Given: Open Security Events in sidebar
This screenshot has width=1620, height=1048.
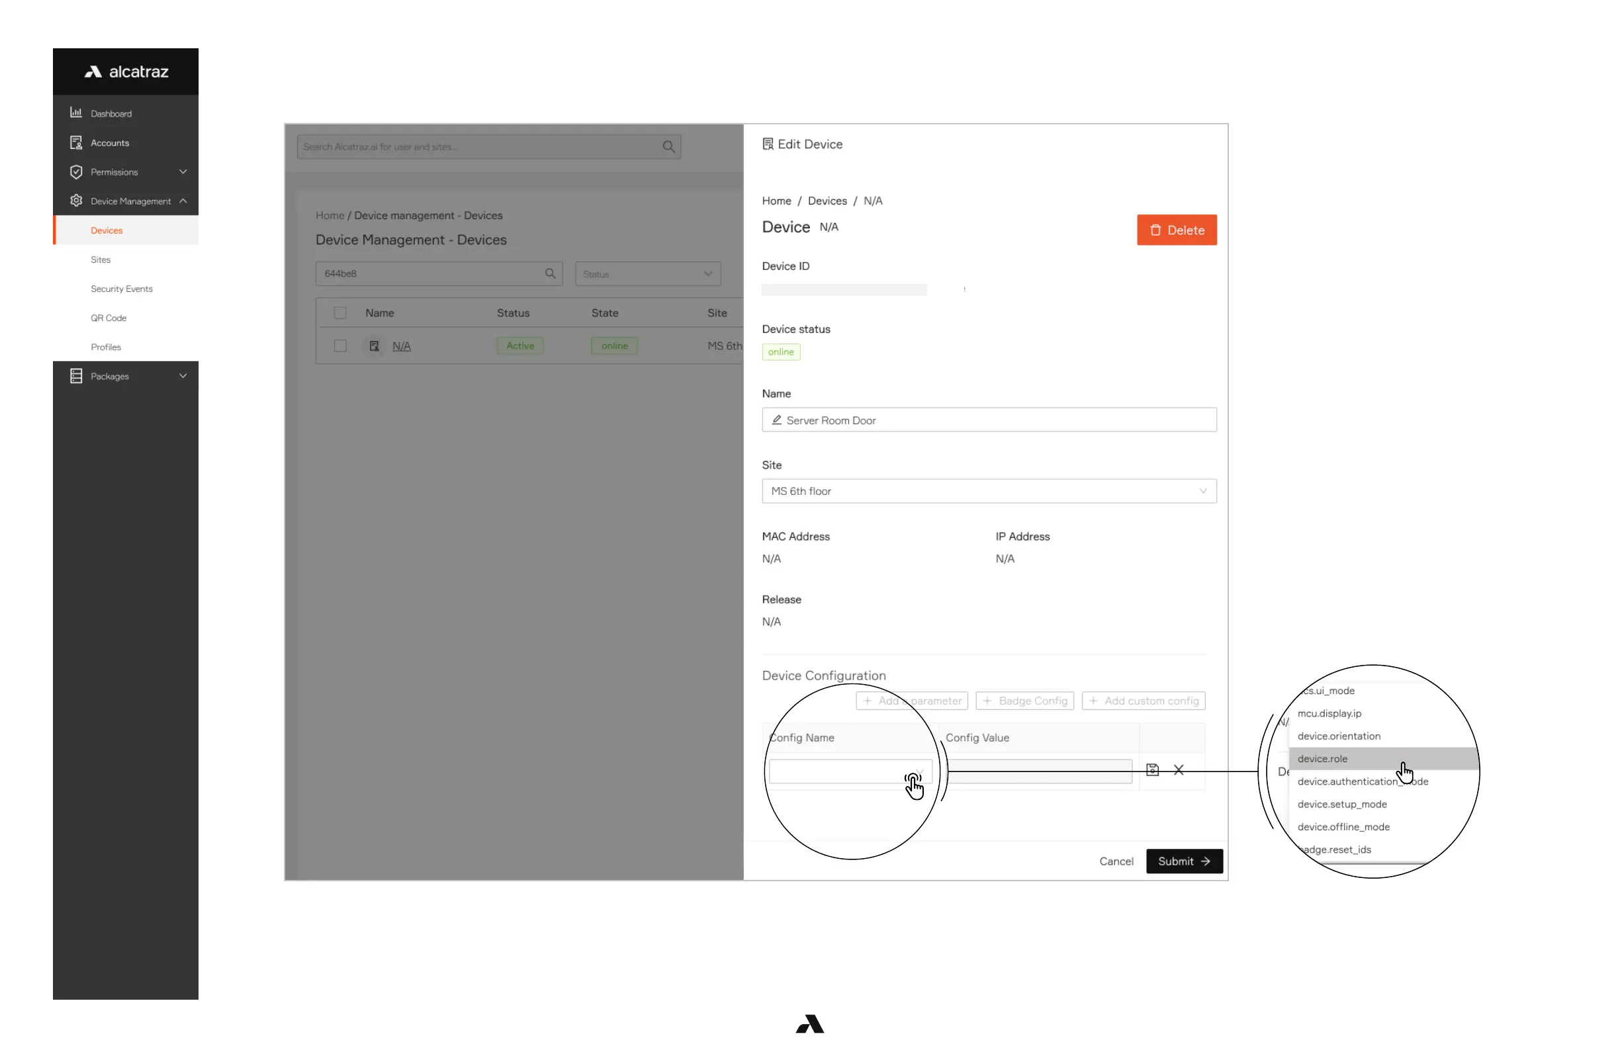Looking at the screenshot, I should coord(121,288).
